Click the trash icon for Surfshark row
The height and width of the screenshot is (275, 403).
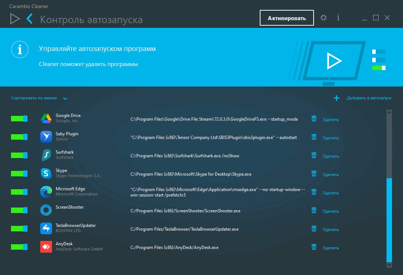pos(314,155)
